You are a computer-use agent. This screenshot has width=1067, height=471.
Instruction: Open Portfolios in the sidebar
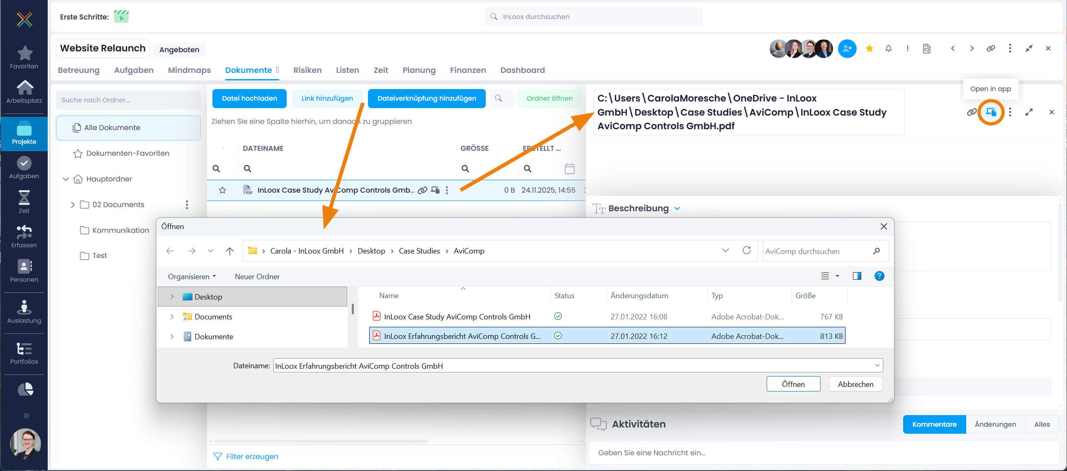pos(24,353)
